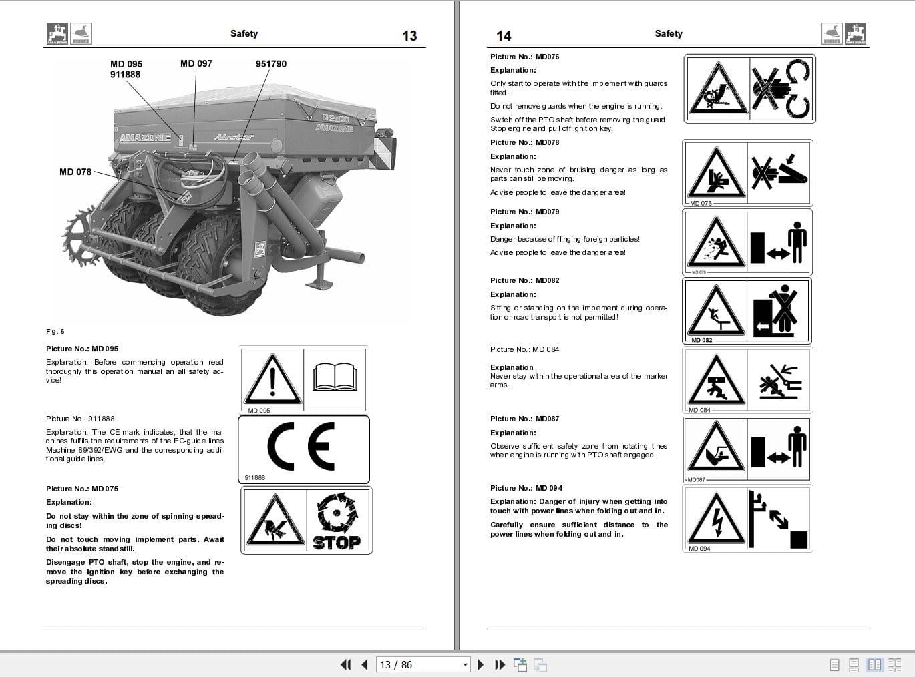The image size is (915, 677).
Task: Click the Amazone machine photo Fig. 6
Action: (x=230, y=200)
